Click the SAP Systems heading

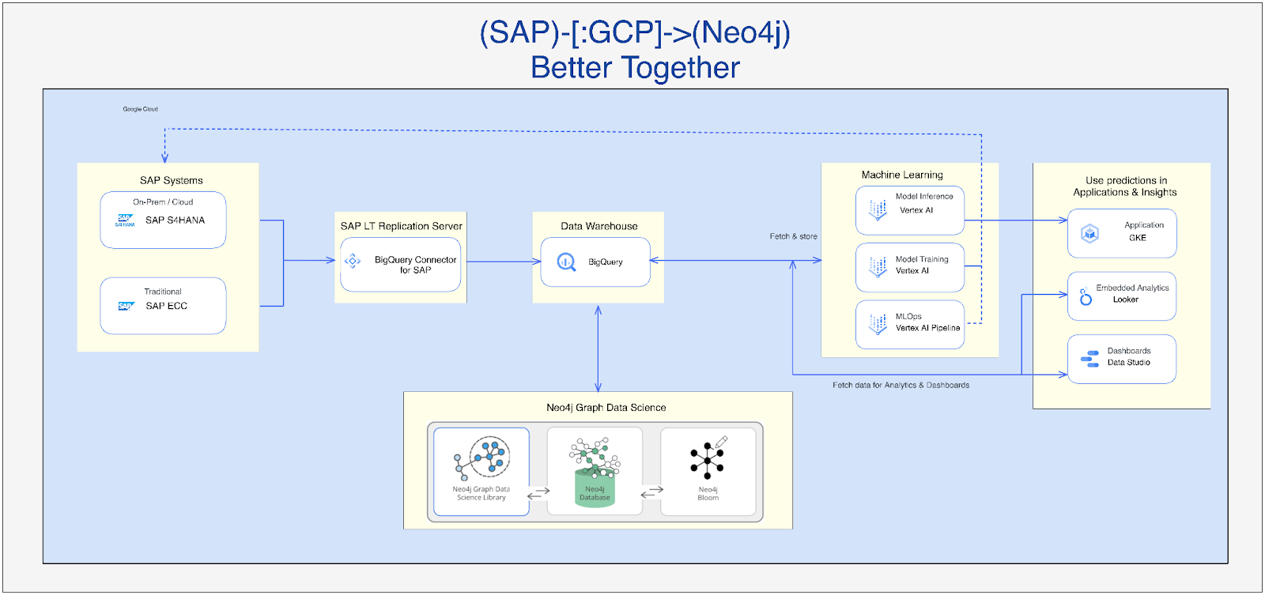172,180
